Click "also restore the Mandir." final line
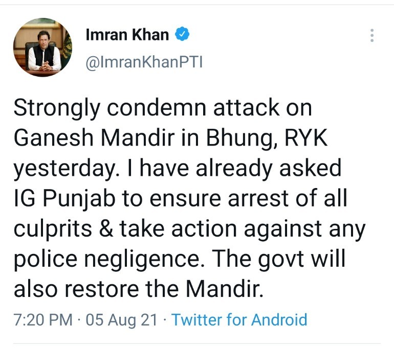Screen dimensions: 394x349 pos(138,289)
